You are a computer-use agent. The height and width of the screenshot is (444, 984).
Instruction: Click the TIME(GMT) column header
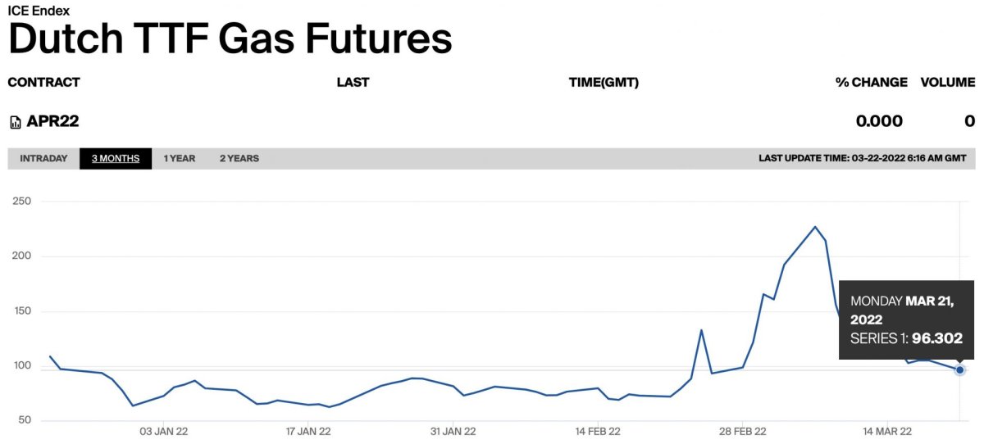click(603, 82)
